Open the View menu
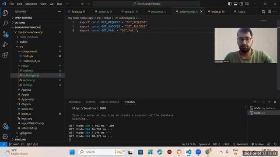This screenshot has width=280, height=157. [x=43, y=4]
